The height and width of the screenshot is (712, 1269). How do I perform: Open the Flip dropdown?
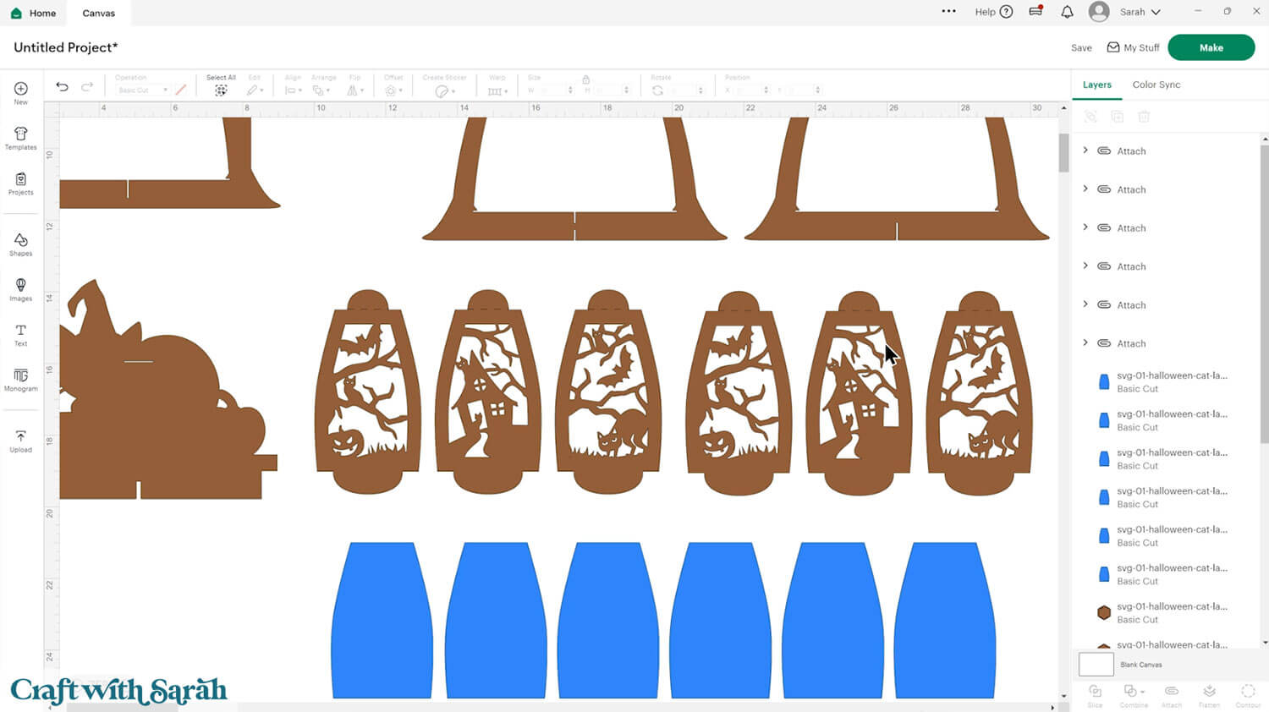tap(355, 90)
